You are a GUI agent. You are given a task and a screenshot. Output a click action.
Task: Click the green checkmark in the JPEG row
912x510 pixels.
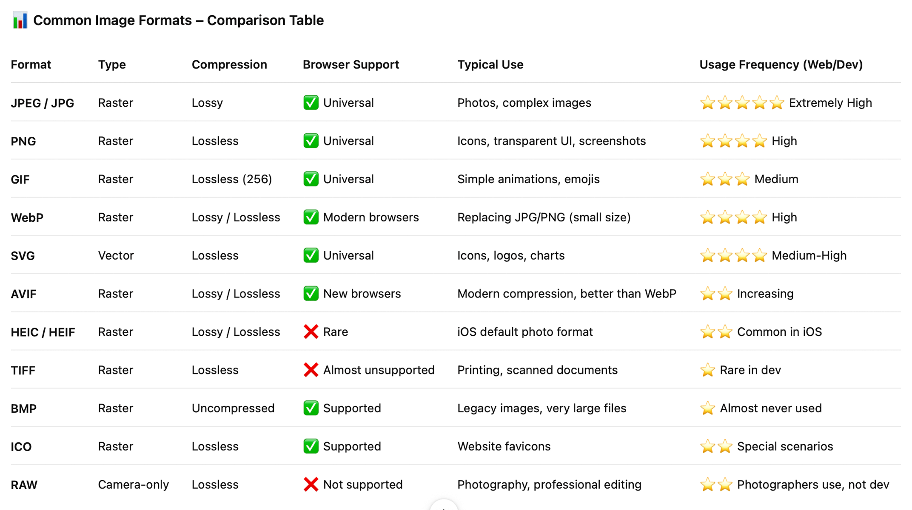[x=311, y=102]
